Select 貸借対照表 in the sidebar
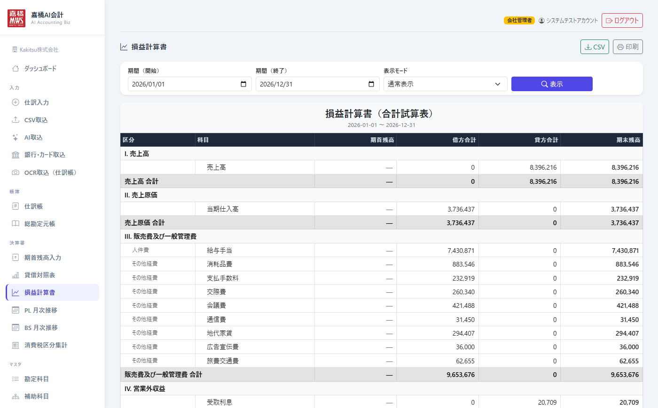Image resolution: width=658 pixels, height=408 pixels. 53,275
